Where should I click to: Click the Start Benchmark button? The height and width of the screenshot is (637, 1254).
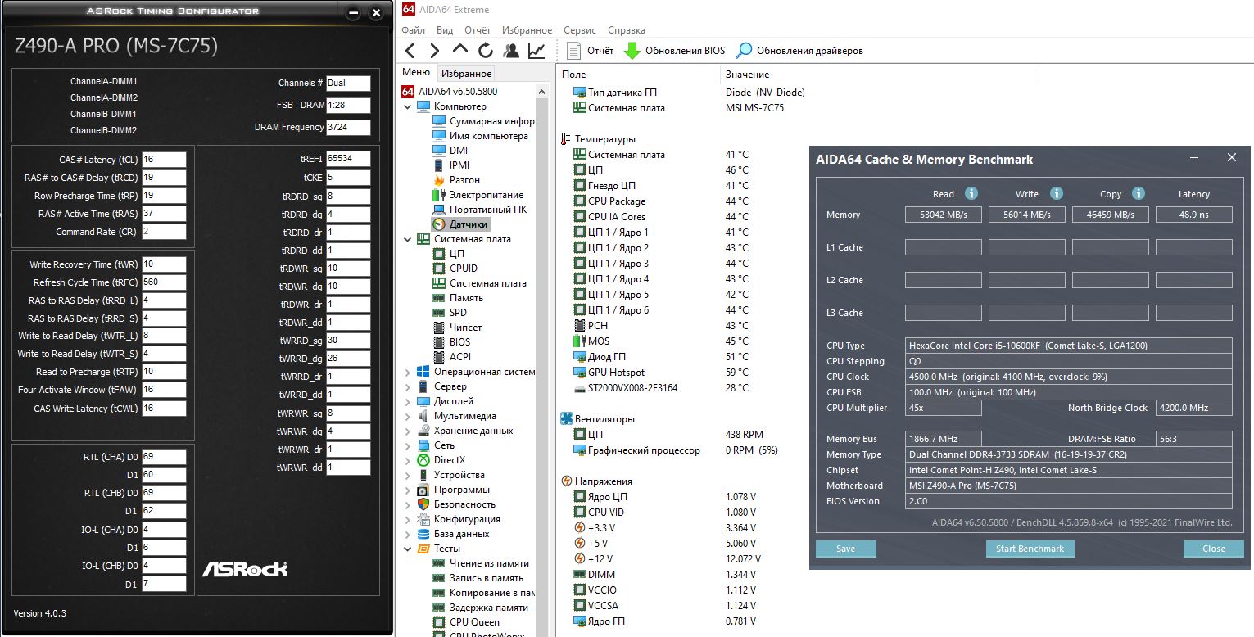(x=1030, y=549)
